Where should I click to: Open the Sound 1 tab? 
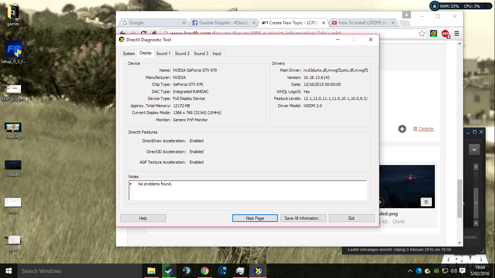[x=163, y=54]
